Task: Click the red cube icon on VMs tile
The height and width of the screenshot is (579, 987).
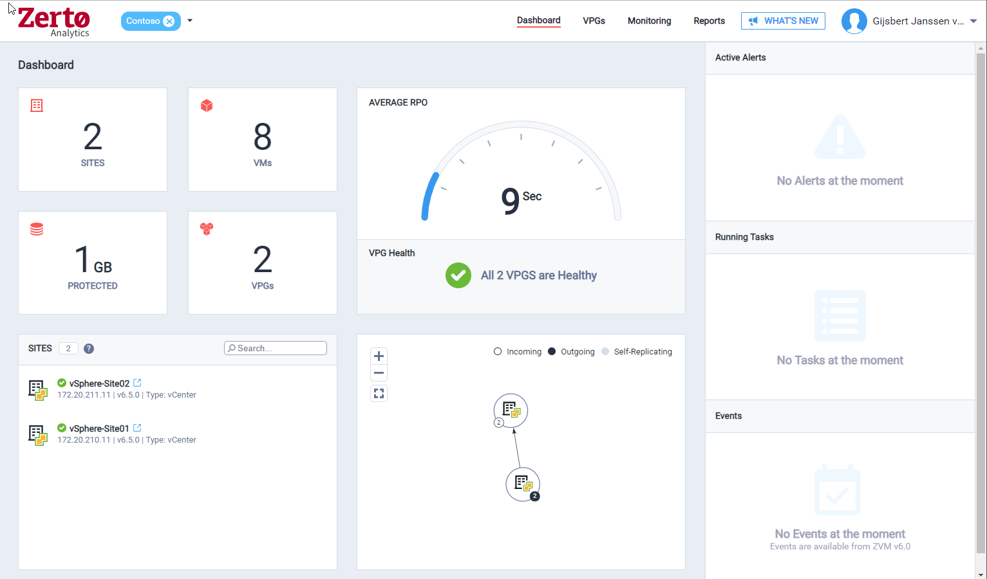Action: (x=206, y=105)
